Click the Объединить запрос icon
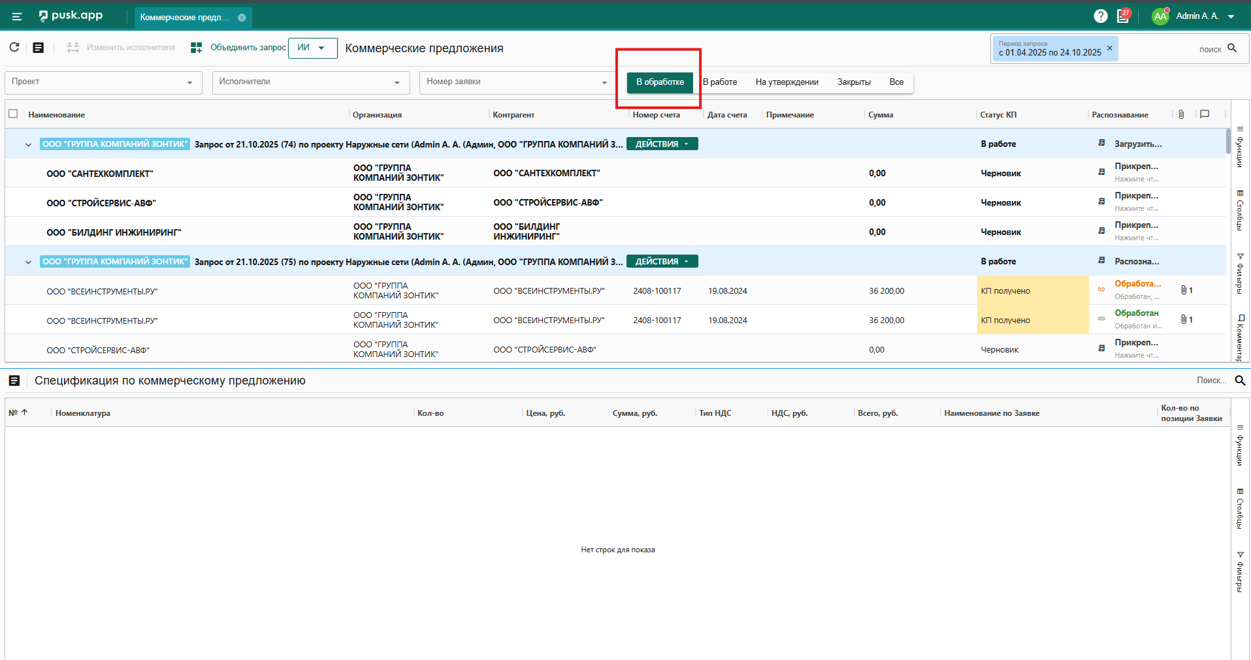This screenshot has height=660, width=1251. [196, 48]
